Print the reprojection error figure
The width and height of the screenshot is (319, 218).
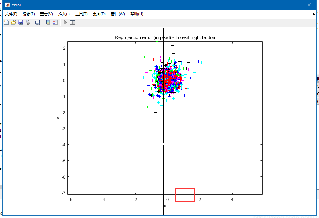click(x=28, y=22)
